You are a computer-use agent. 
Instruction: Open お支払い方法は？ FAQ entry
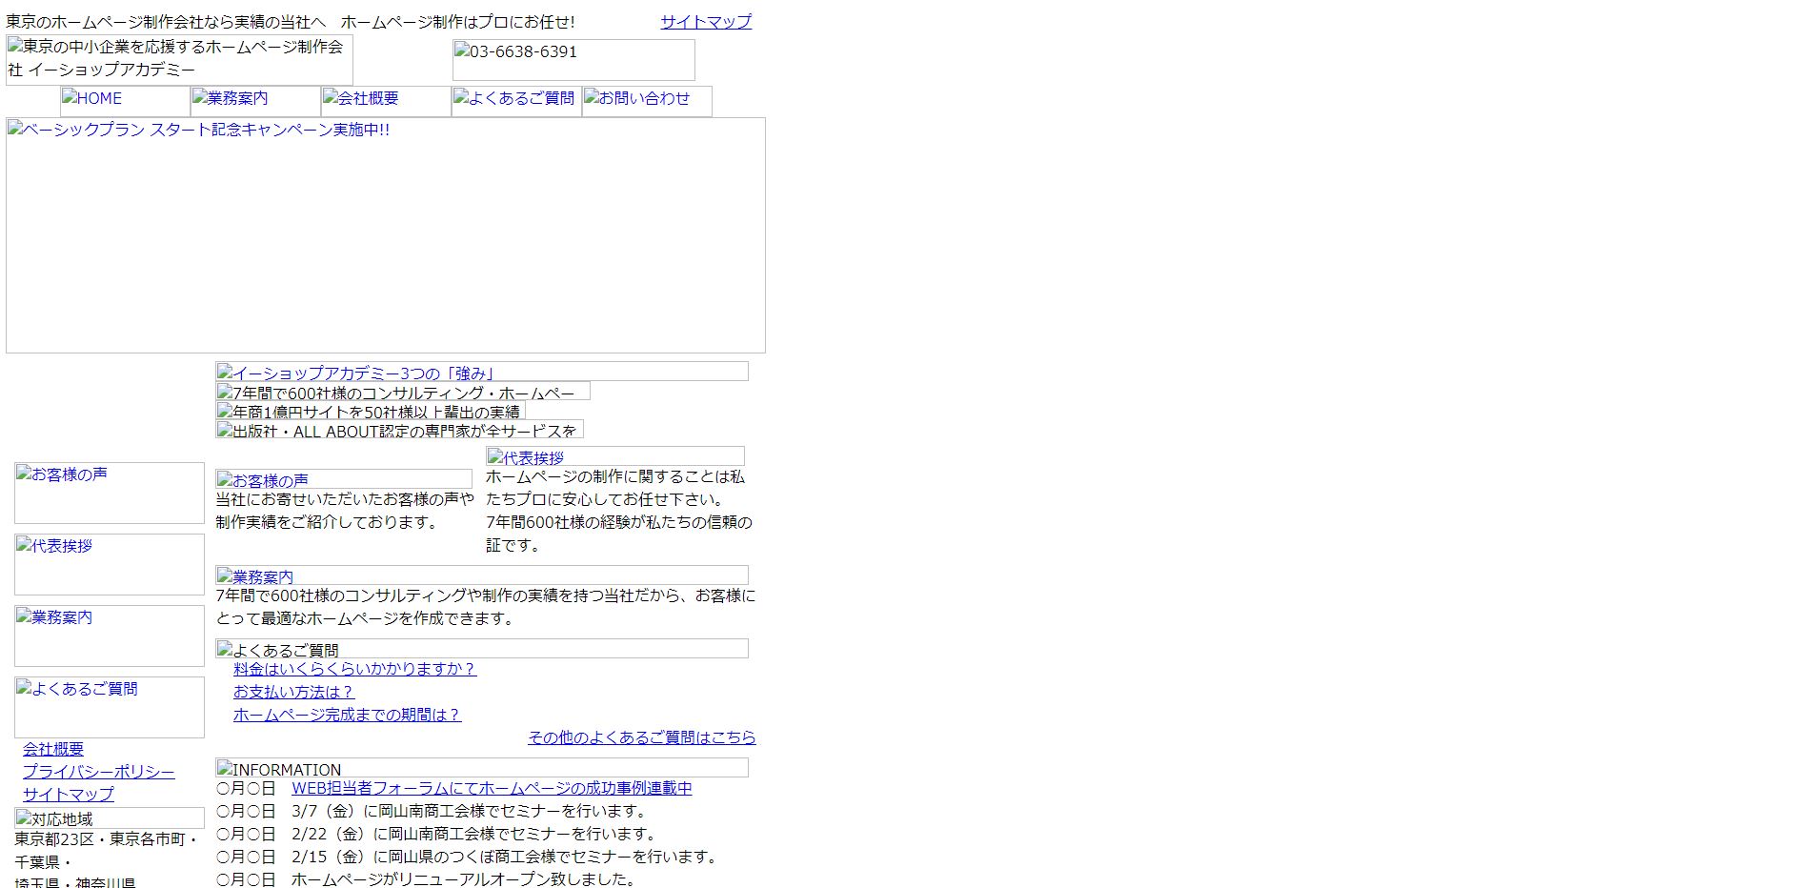pyautogui.click(x=292, y=692)
